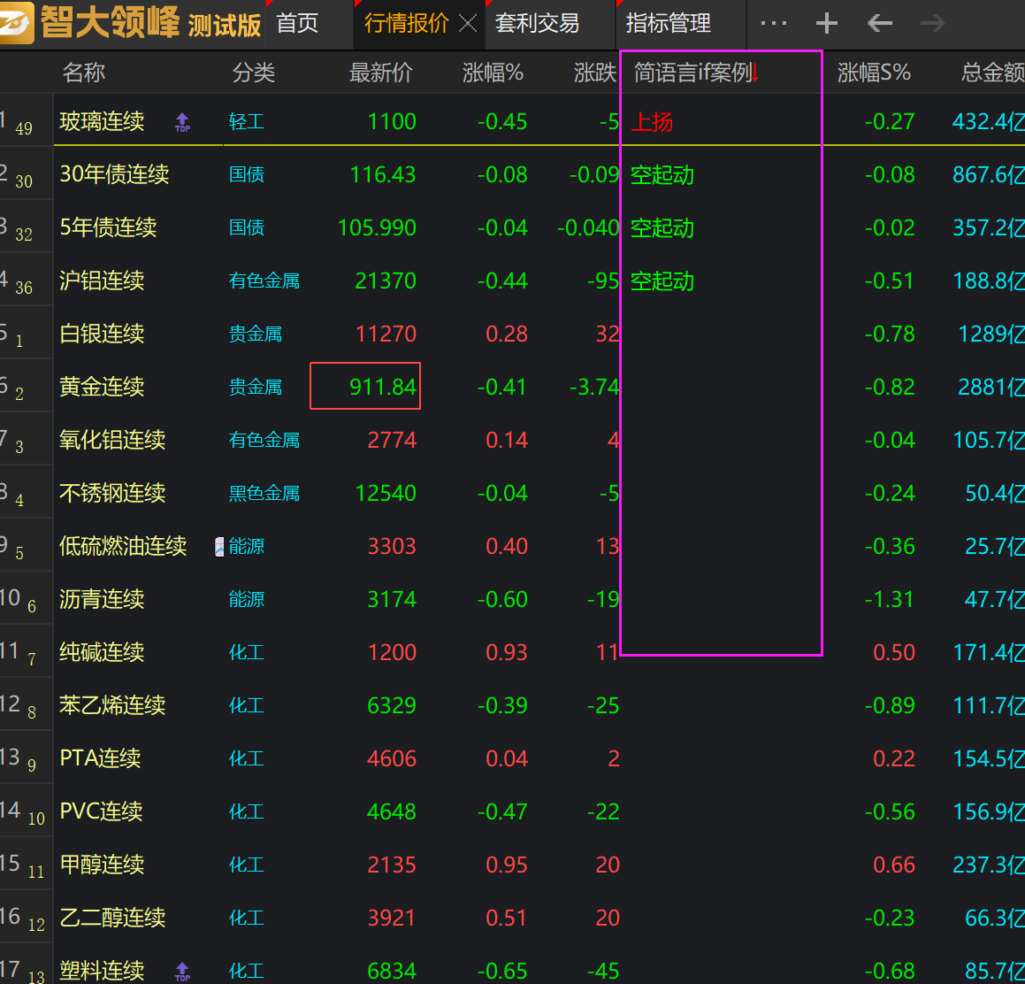Select the 黄金连续 latest price cell 911.84
1025x984 pixels.
point(365,387)
